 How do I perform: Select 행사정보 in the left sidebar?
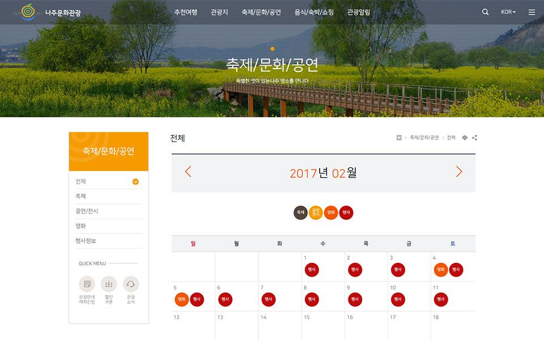click(86, 241)
